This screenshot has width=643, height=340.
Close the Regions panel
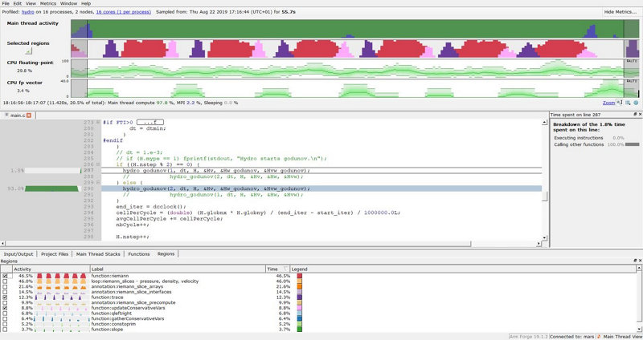(640, 261)
